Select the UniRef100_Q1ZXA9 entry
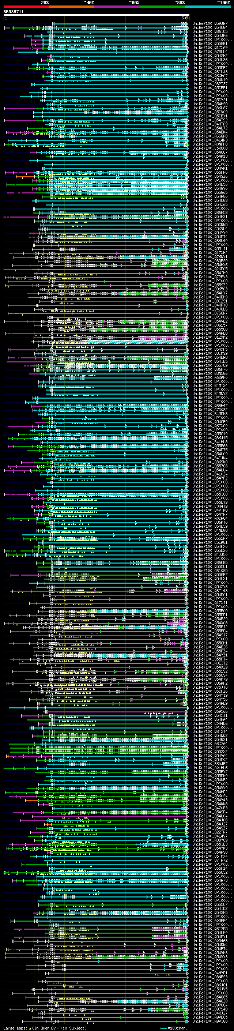This screenshot has width=234, height=1031. (x=210, y=48)
